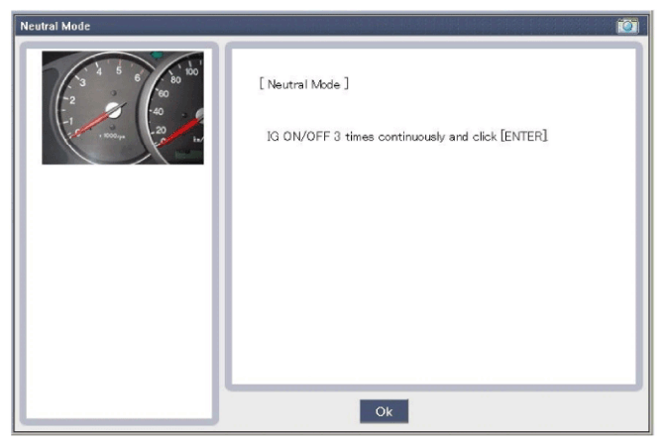Click the "[ENTER]" word in the instructions

[x=526, y=136]
